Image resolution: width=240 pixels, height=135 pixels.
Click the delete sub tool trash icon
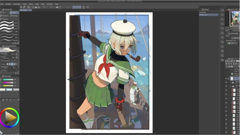[18, 43]
